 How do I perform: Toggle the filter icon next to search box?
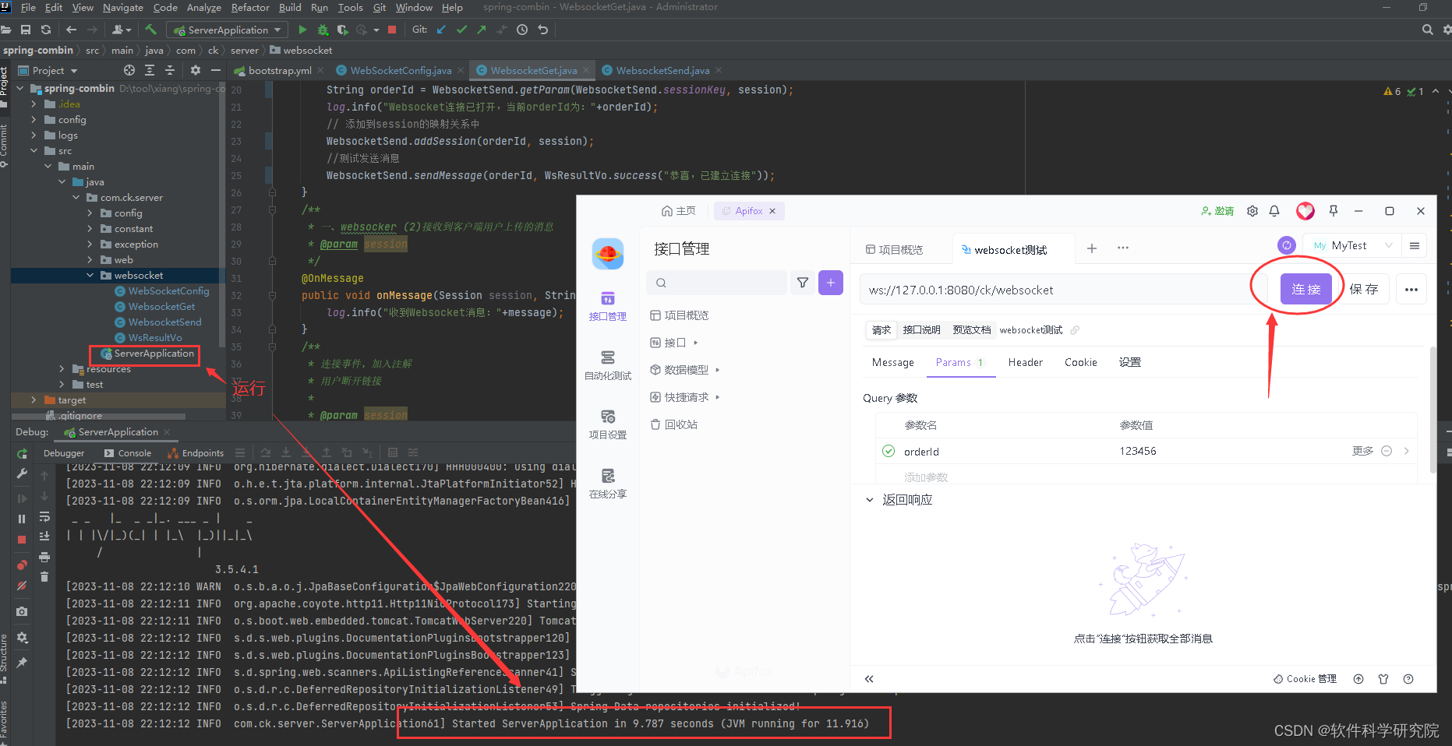pyautogui.click(x=802, y=283)
